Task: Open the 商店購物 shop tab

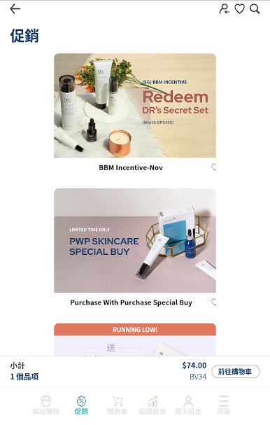Action: [45, 405]
